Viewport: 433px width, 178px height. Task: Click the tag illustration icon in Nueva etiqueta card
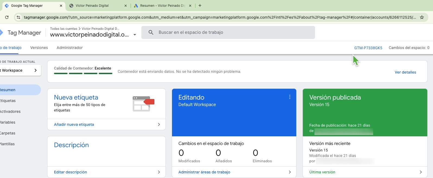[x=144, y=104]
